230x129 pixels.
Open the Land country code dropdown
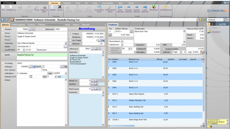pos(23,50)
